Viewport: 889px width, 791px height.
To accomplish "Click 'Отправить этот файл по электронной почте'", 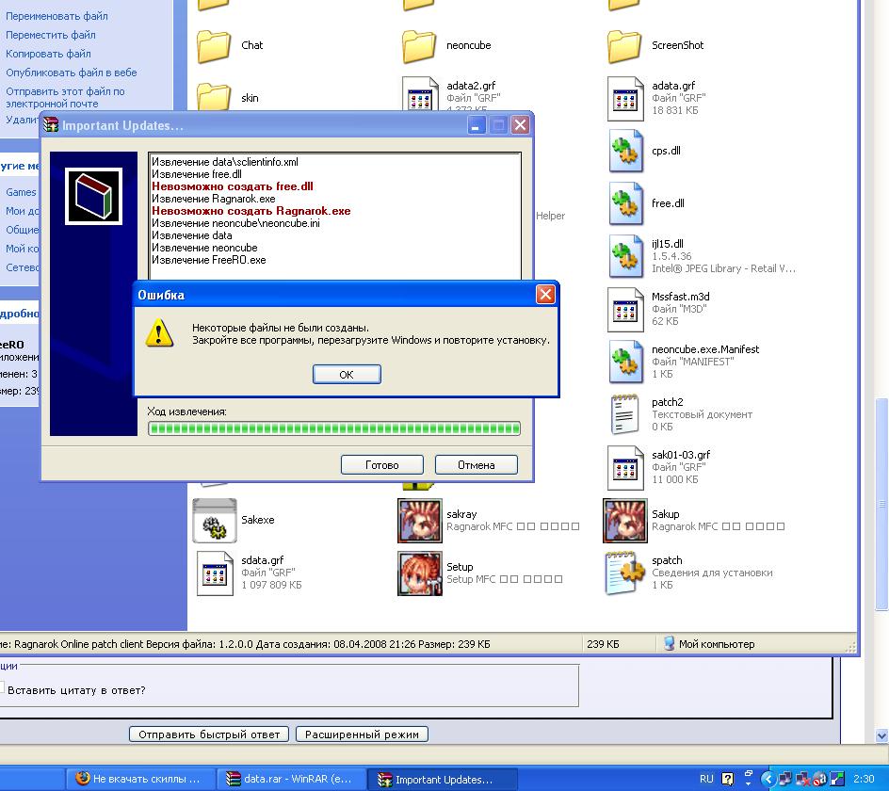I will click(x=65, y=98).
